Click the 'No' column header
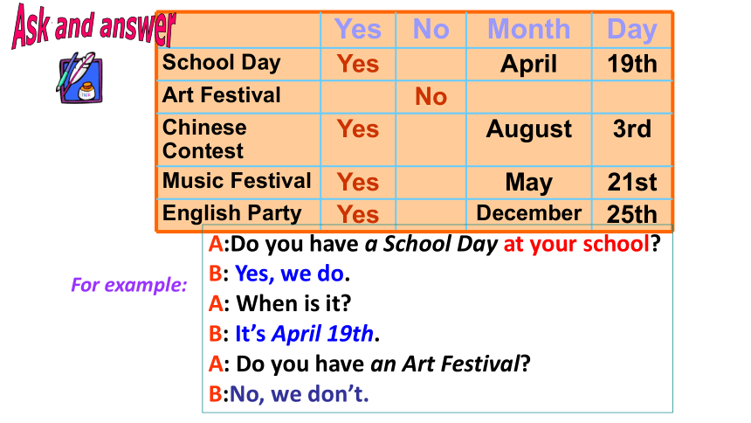The image size is (751, 423). 431,29
